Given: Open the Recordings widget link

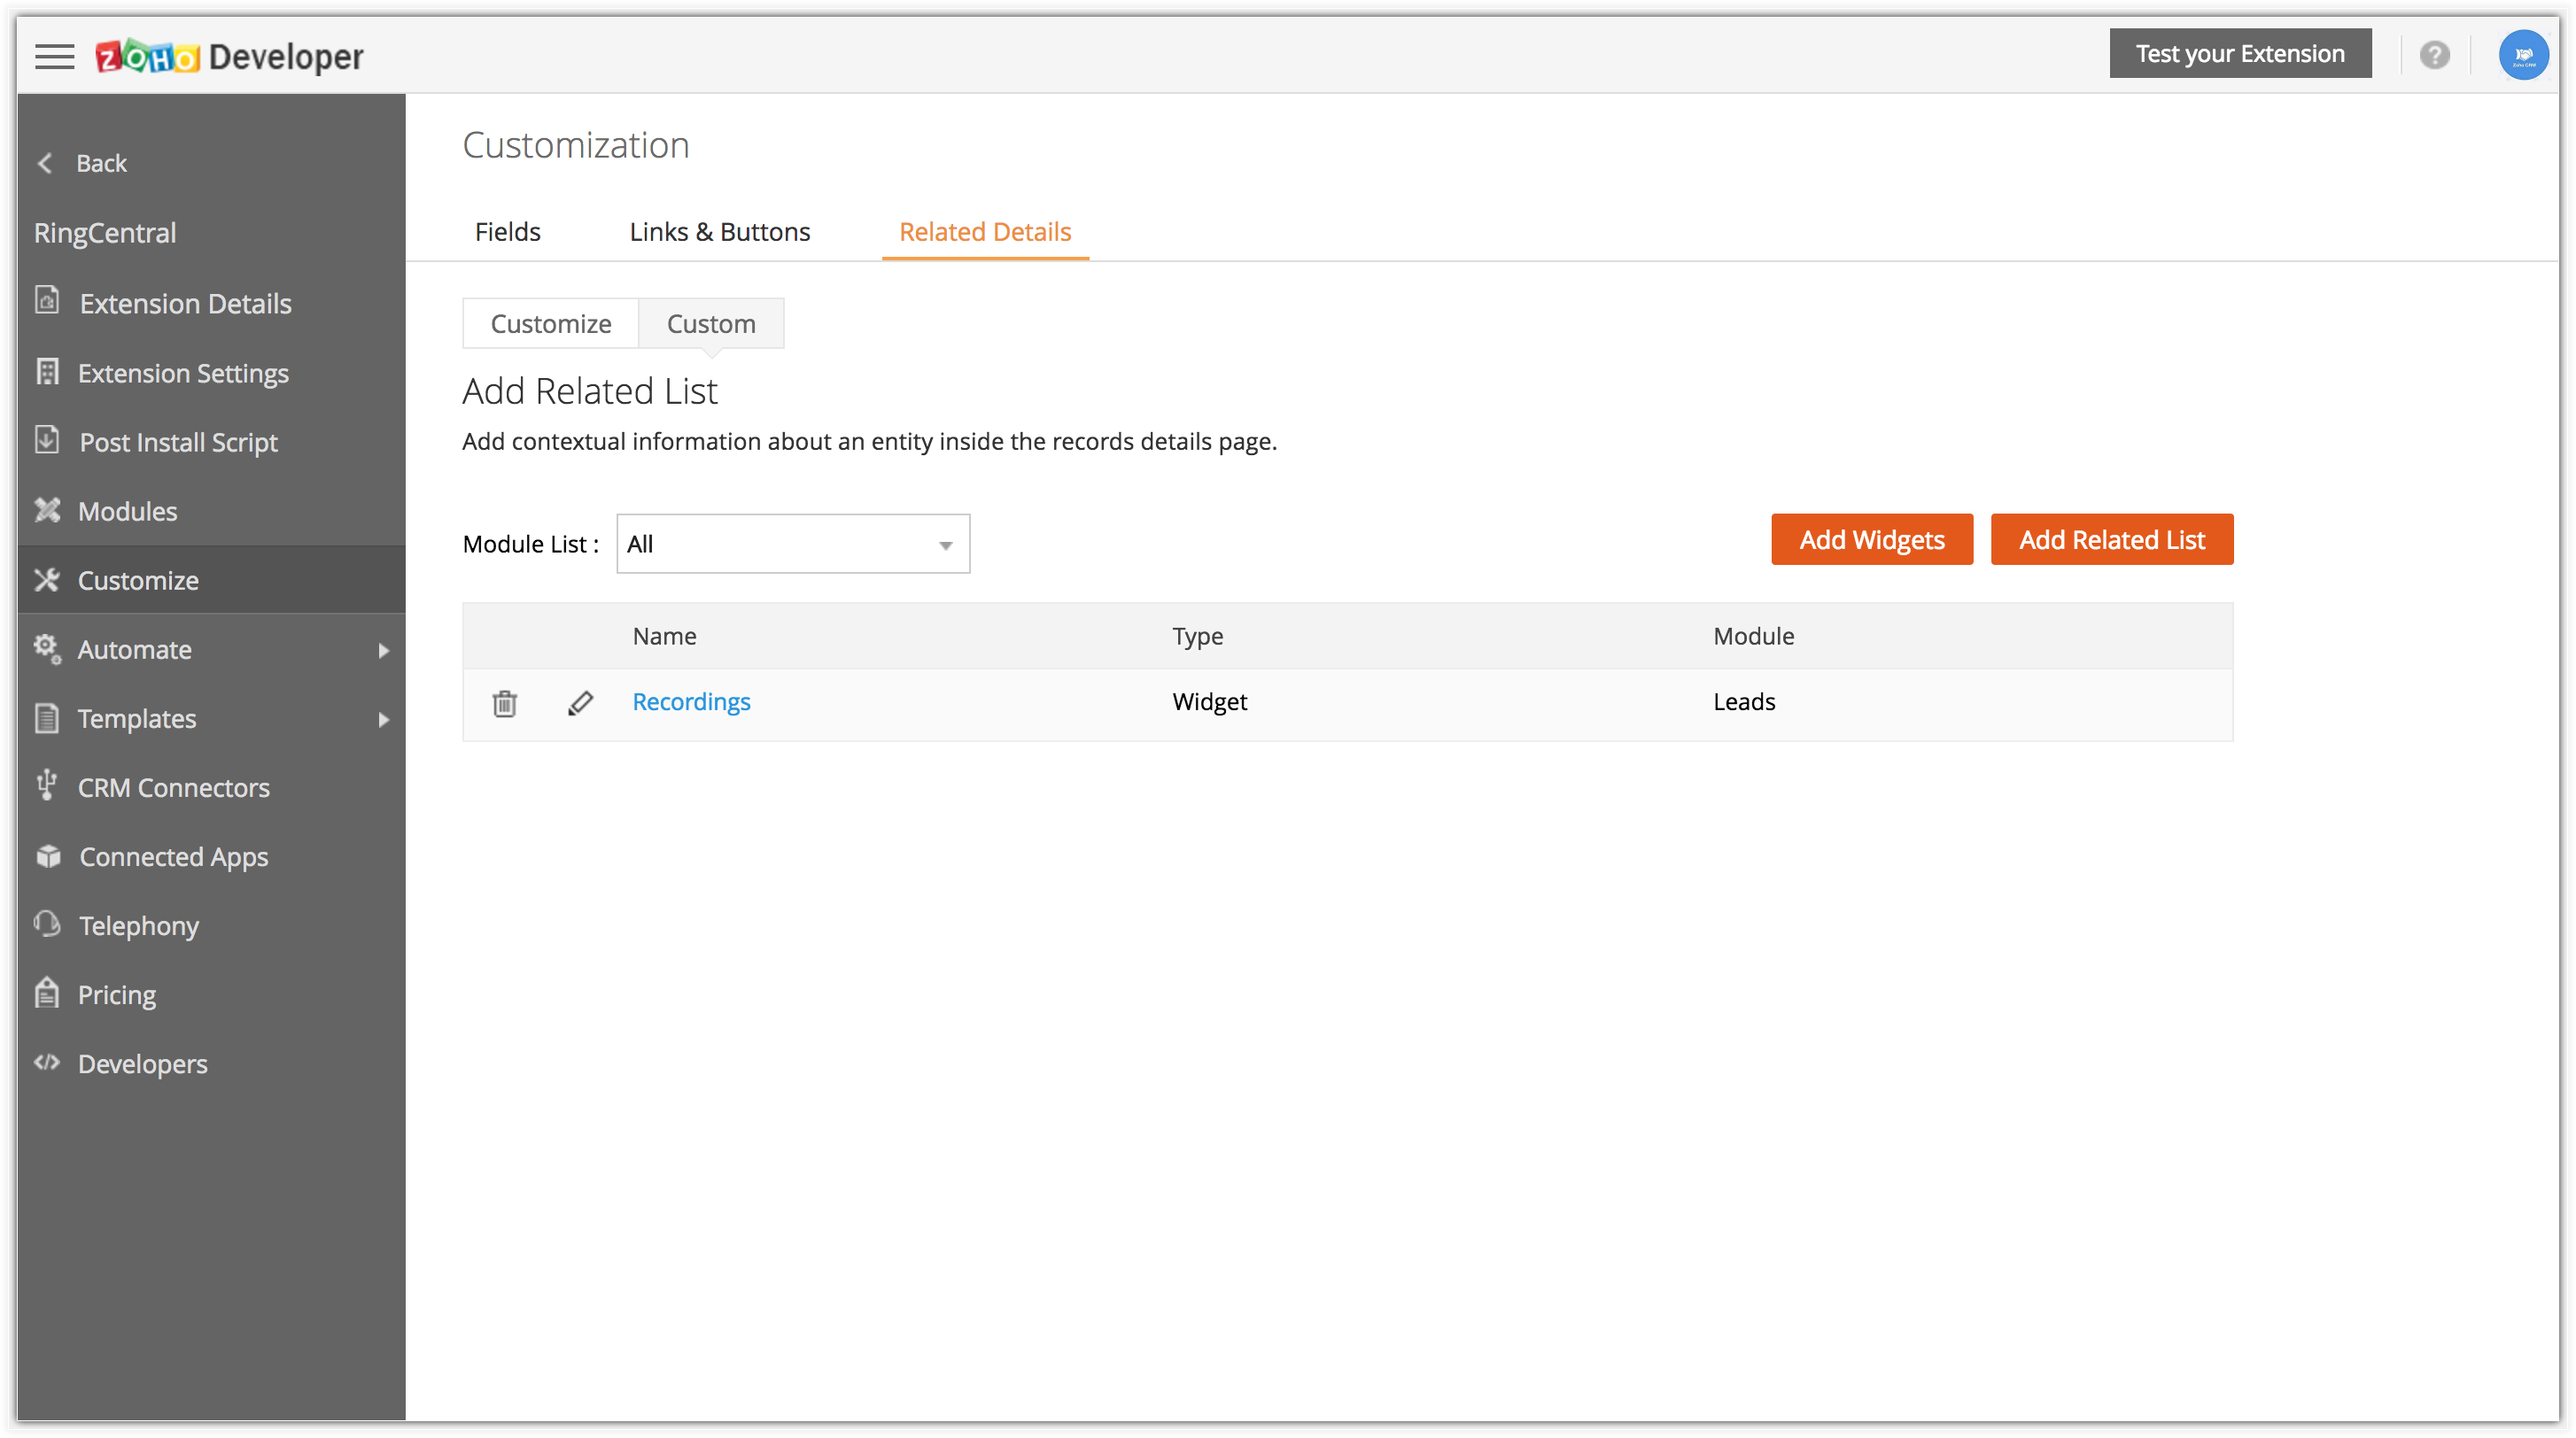Looking at the screenshot, I should [691, 701].
